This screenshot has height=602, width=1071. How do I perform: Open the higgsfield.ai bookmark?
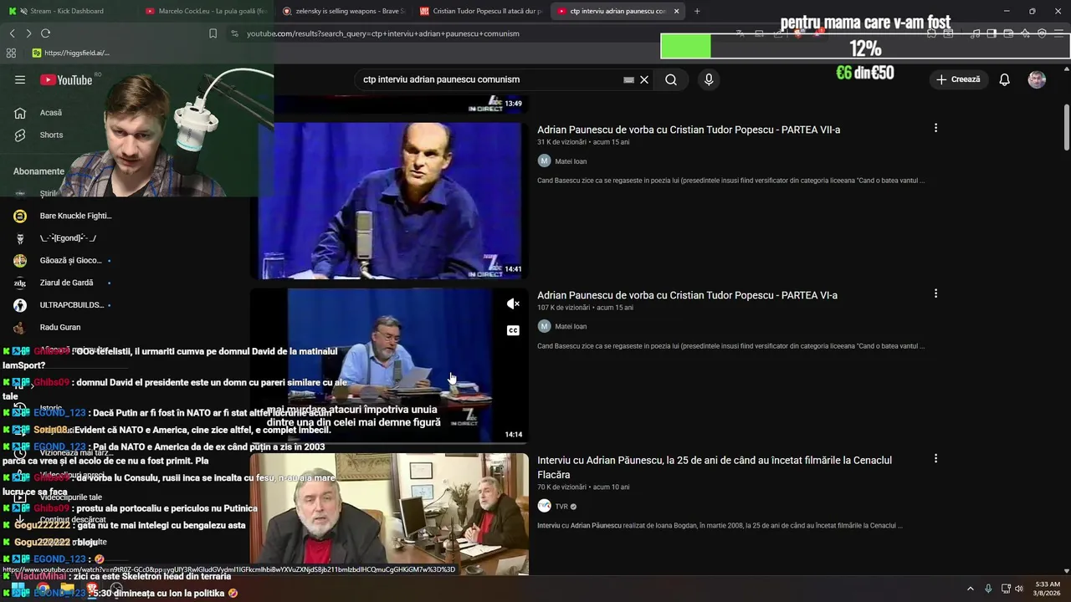(71, 53)
